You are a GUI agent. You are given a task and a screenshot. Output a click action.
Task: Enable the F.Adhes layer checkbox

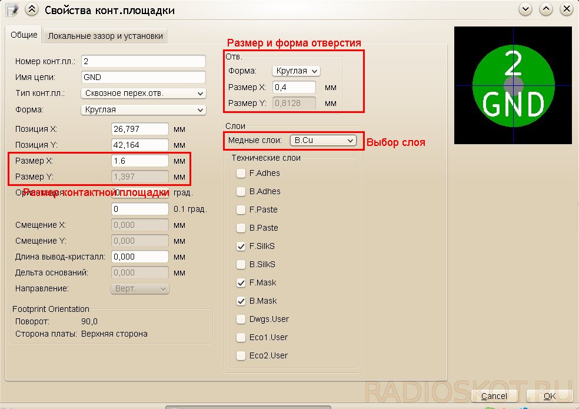[x=241, y=173]
